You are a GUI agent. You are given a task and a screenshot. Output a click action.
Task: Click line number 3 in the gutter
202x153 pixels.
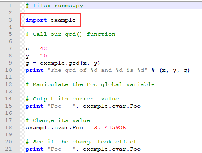click(10, 20)
